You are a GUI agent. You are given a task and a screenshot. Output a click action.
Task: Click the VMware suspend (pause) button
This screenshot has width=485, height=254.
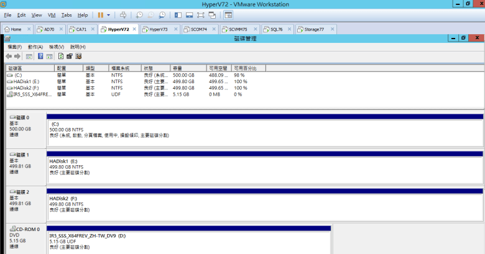(99, 14)
